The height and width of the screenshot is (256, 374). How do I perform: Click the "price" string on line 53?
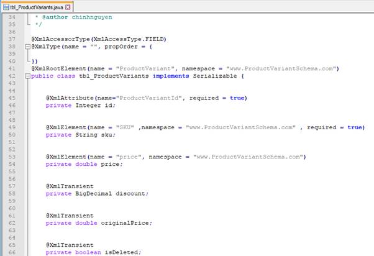tap(129, 157)
